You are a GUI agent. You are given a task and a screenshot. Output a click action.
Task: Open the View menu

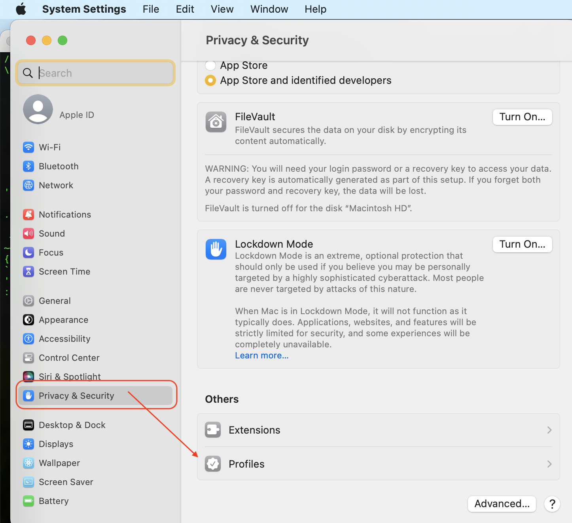coord(222,9)
